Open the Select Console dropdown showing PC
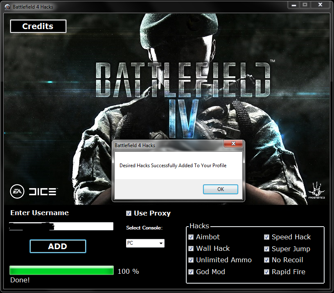The width and height of the screenshot is (334, 293). click(145, 243)
